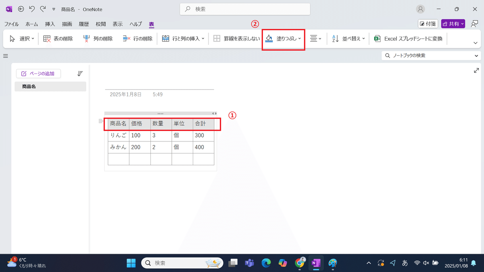Screen dimensions: 484x272
Task: Open the feedback person icon
Action: click(x=474, y=24)
